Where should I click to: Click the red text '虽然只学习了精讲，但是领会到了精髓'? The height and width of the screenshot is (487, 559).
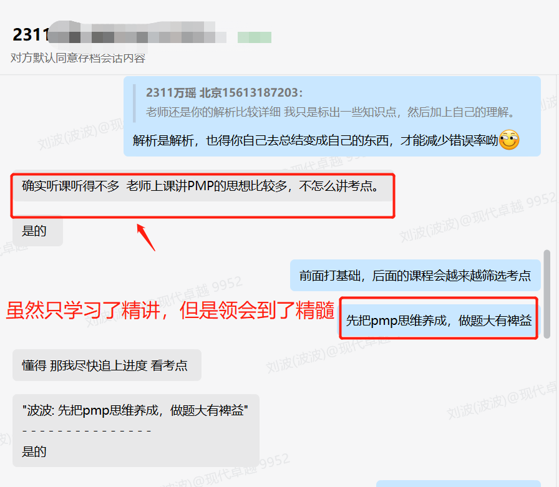tap(170, 310)
